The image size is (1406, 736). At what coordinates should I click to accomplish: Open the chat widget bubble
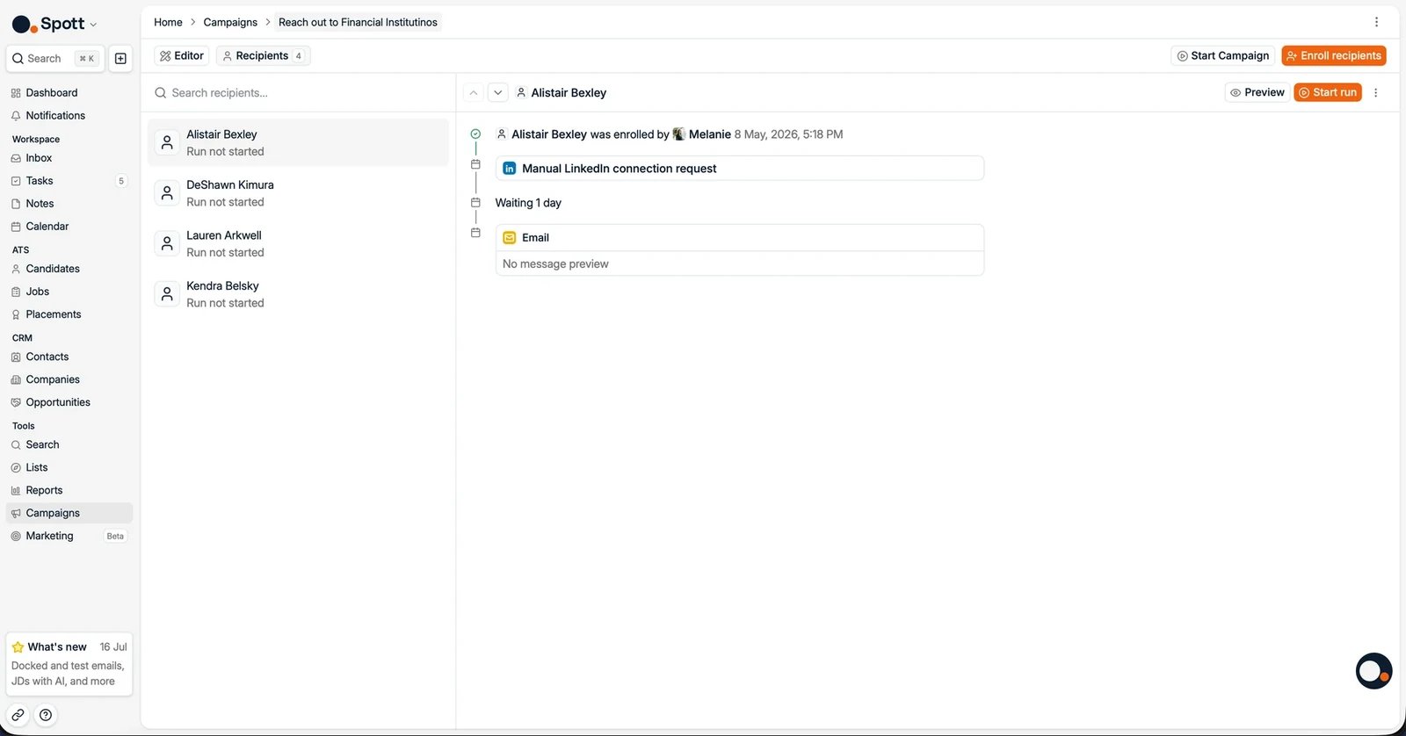[x=1373, y=671]
